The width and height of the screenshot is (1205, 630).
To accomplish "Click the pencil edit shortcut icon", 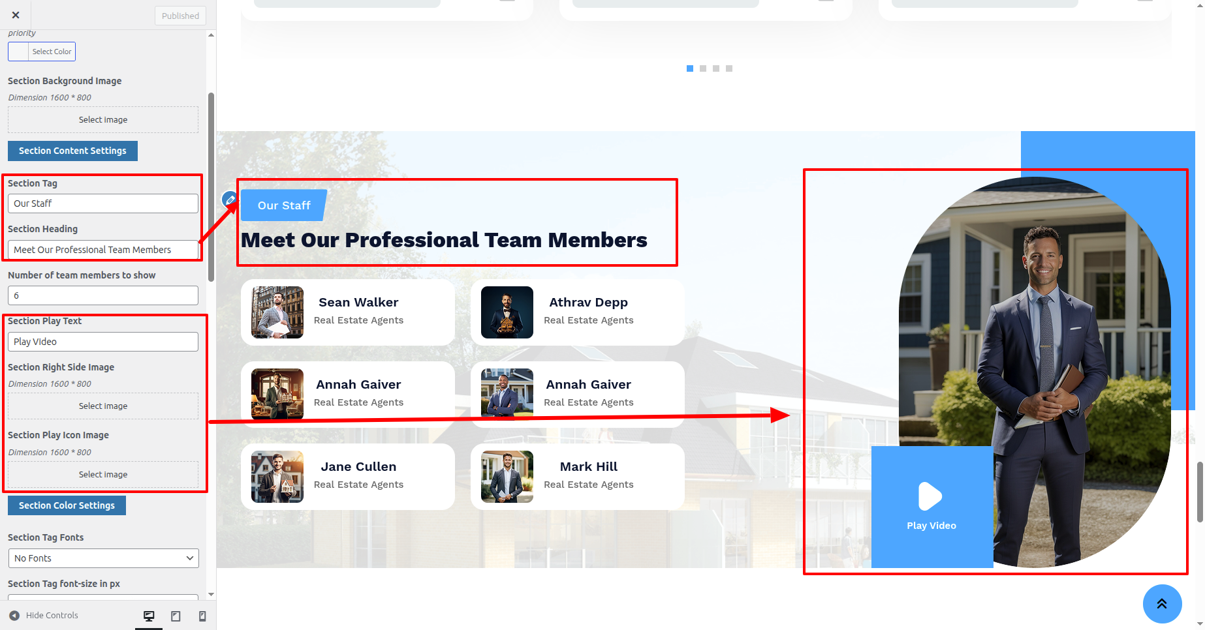I will (x=230, y=200).
